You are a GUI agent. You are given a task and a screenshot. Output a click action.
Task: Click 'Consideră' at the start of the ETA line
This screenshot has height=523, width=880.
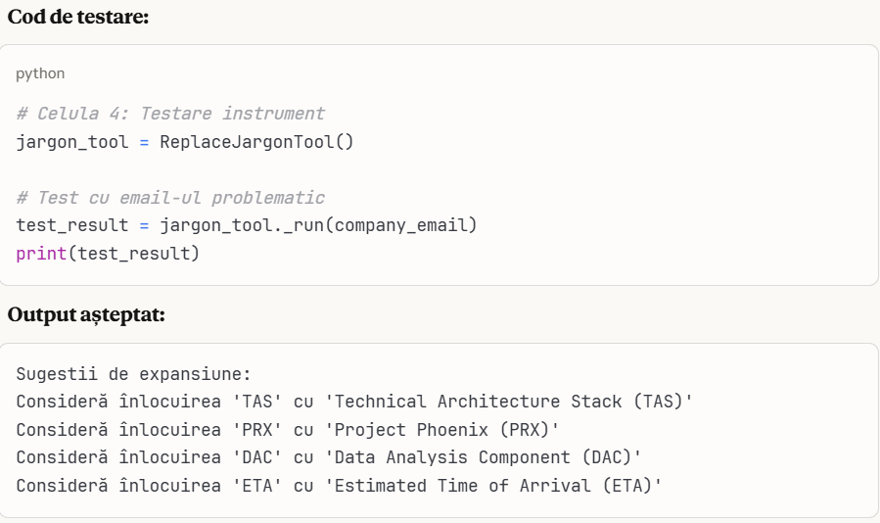[x=62, y=486]
